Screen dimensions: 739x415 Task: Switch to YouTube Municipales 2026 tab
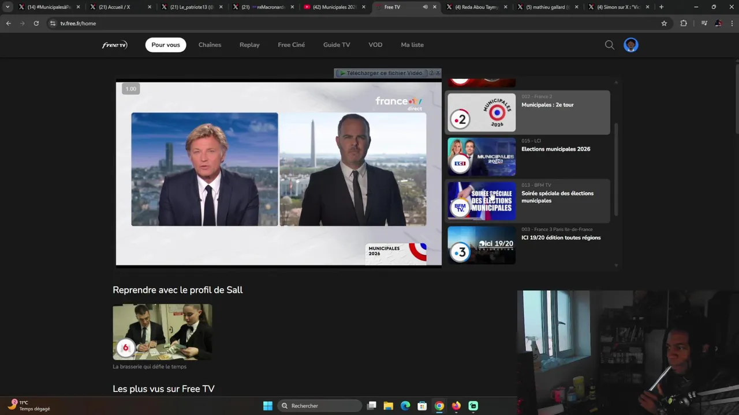pyautogui.click(x=334, y=7)
